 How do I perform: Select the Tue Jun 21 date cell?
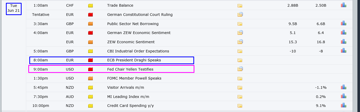click(14, 8)
